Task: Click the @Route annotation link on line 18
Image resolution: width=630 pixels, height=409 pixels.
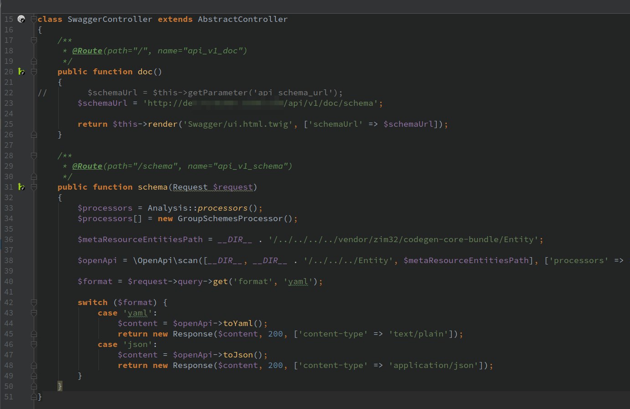Action: (x=87, y=51)
